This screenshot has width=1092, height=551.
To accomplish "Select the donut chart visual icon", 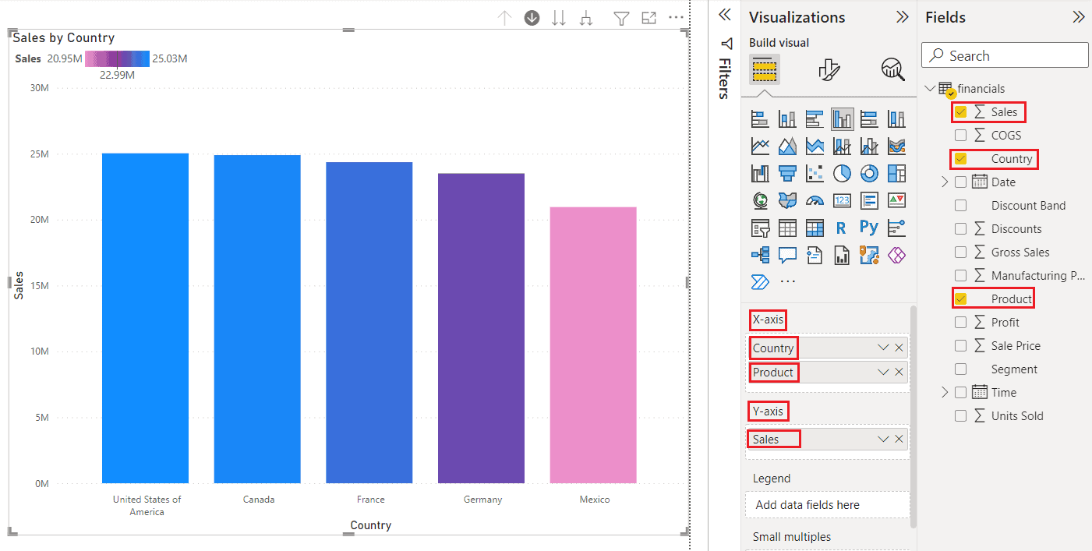I will (x=869, y=173).
